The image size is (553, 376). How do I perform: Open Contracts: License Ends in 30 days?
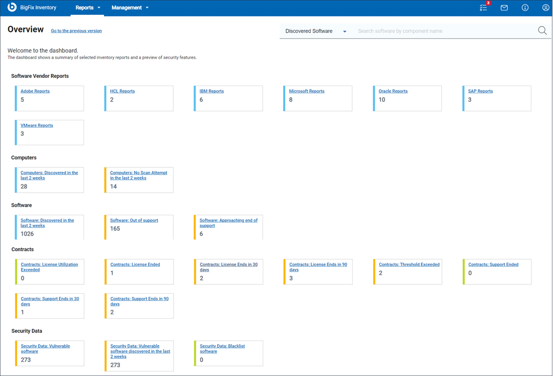pyautogui.click(x=228, y=267)
